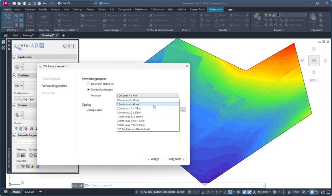The image size is (332, 196).
Task: Click the customization hamburger icon in status bar
Action: tap(328, 192)
